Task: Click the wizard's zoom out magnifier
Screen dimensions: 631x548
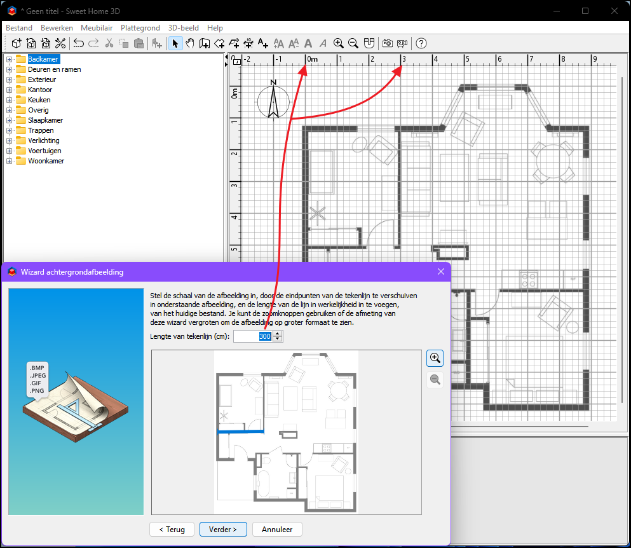Action: coord(435,380)
